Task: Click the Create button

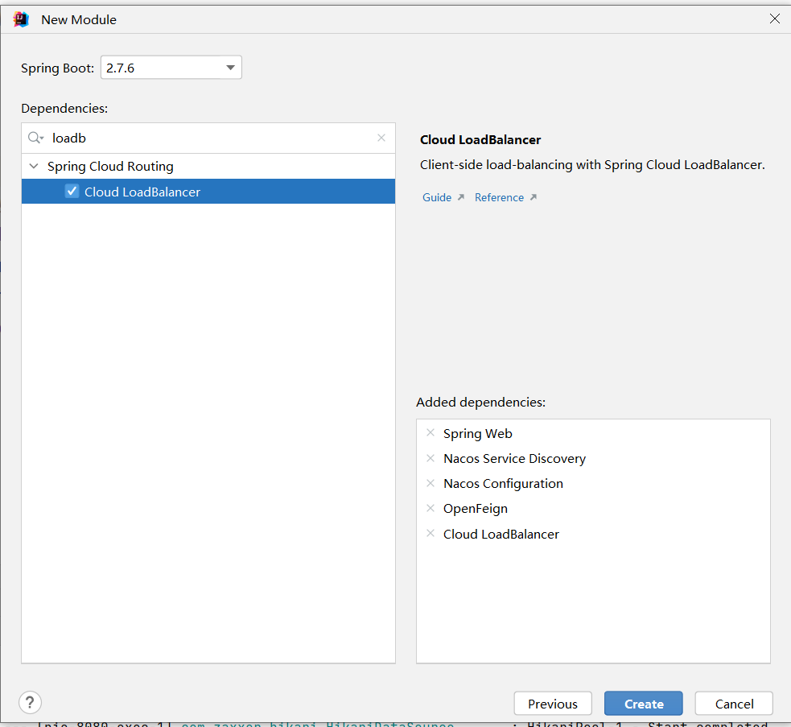Action: point(644,704)
